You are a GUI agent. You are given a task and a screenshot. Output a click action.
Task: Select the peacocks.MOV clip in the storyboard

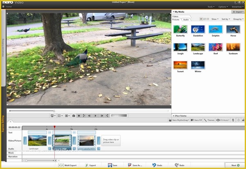(62, 140)
